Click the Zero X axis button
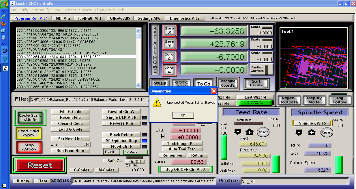The image size is (356, 189). (x=170, y=31)
